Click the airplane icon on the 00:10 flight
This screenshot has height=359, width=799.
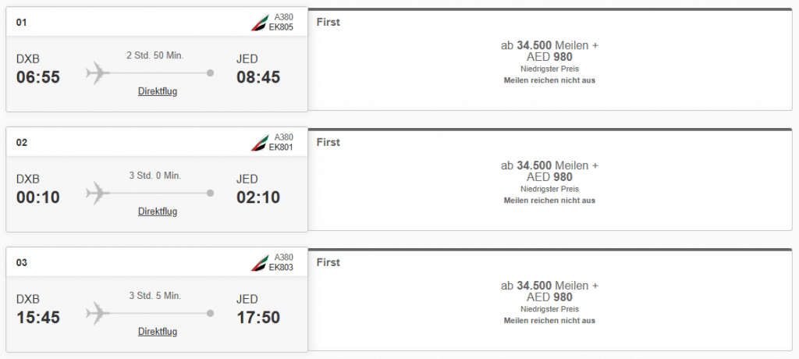click(98, 194)
